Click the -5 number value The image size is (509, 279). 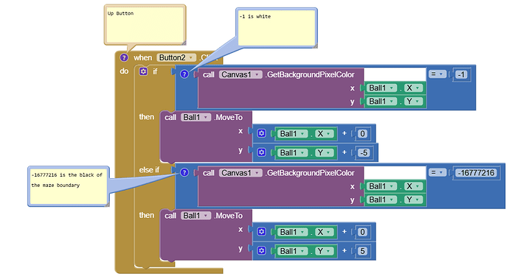364,152
